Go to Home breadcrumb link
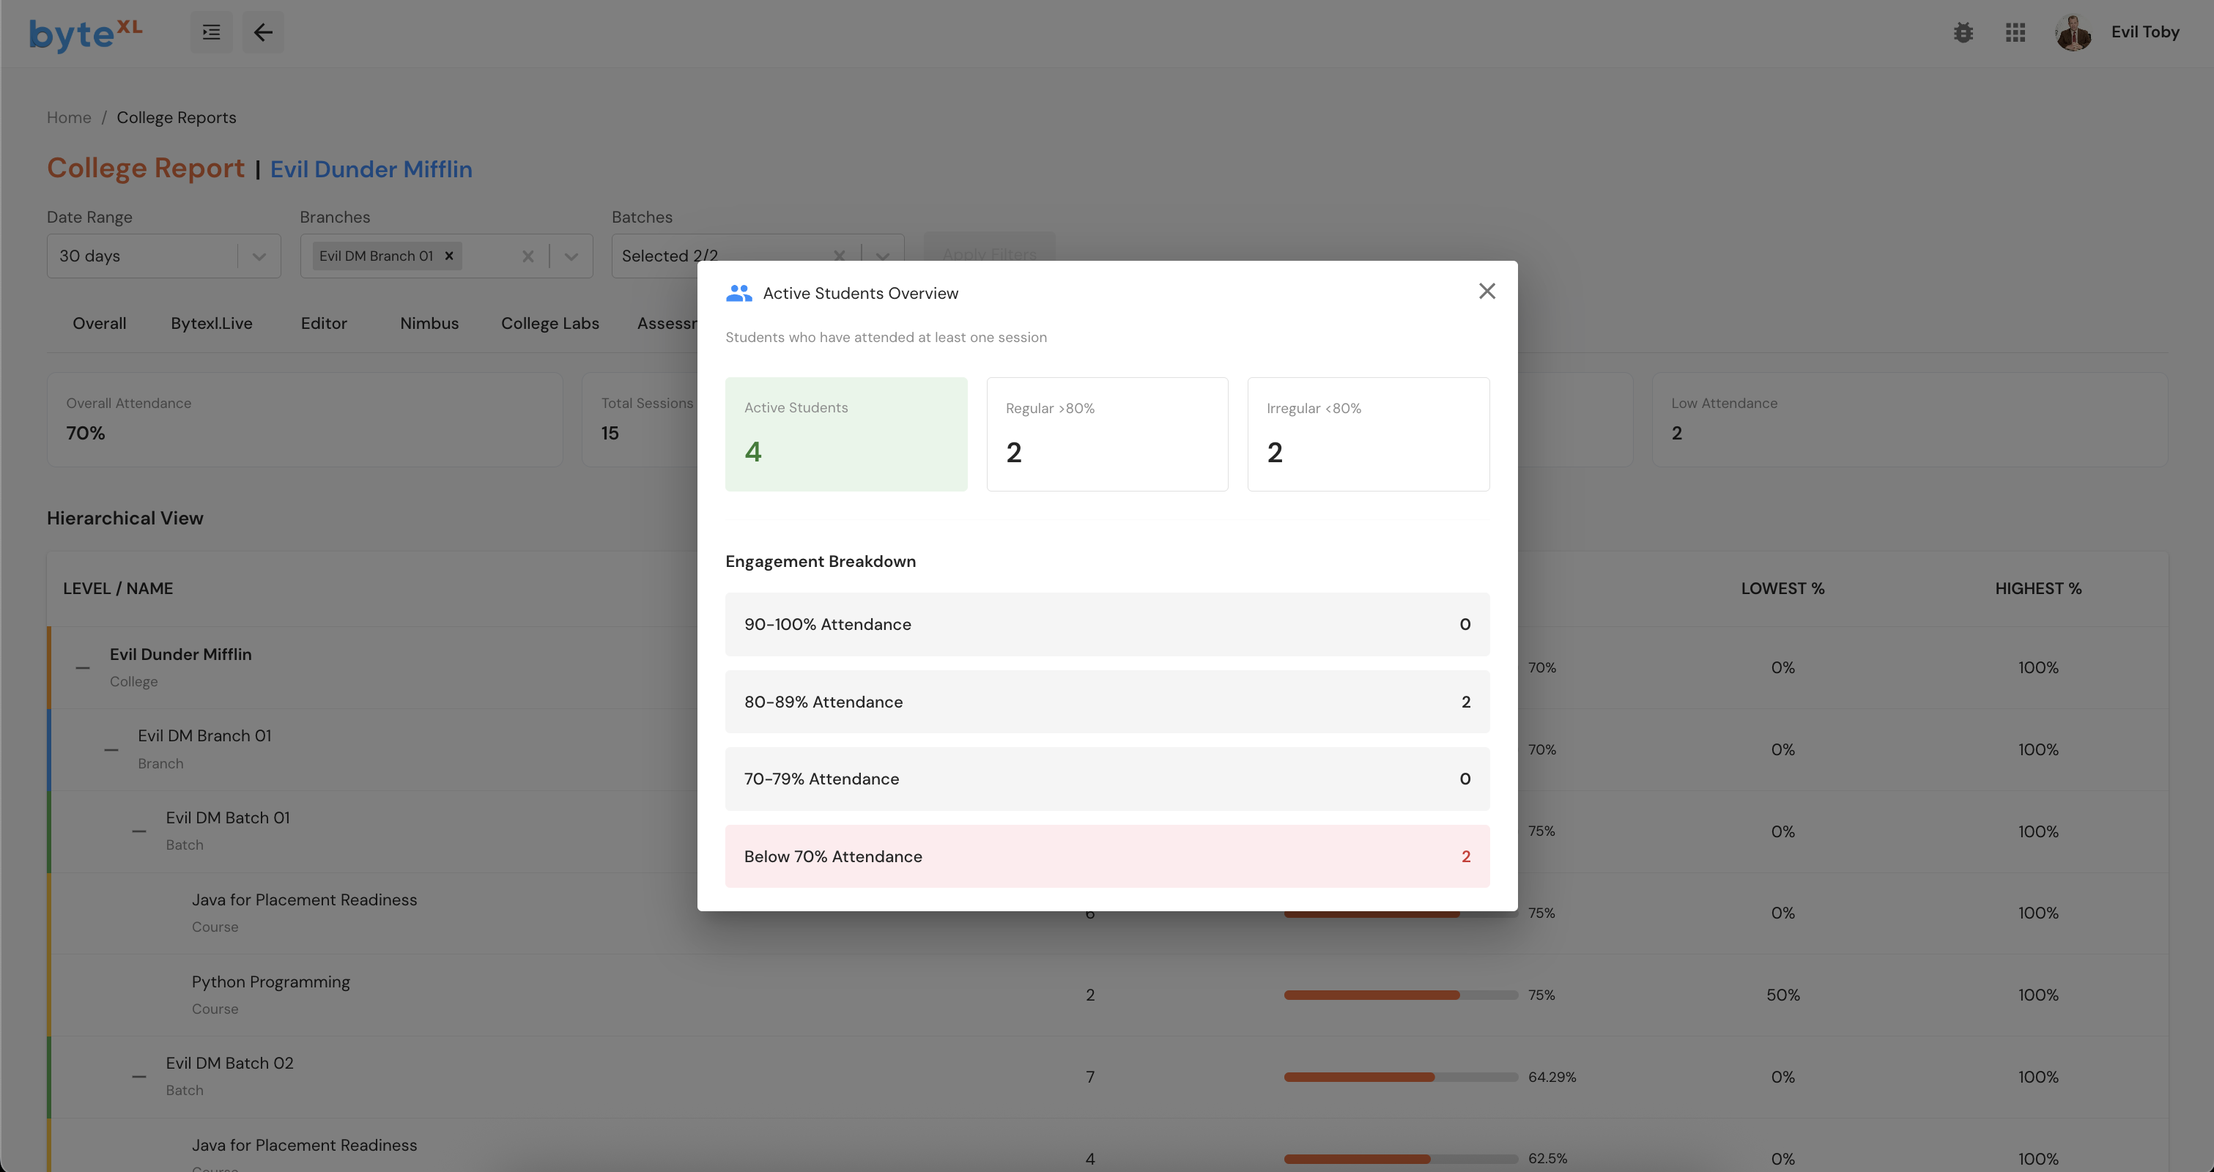This screenshot has height=1172, width=2214. click(x=69, y=118)
